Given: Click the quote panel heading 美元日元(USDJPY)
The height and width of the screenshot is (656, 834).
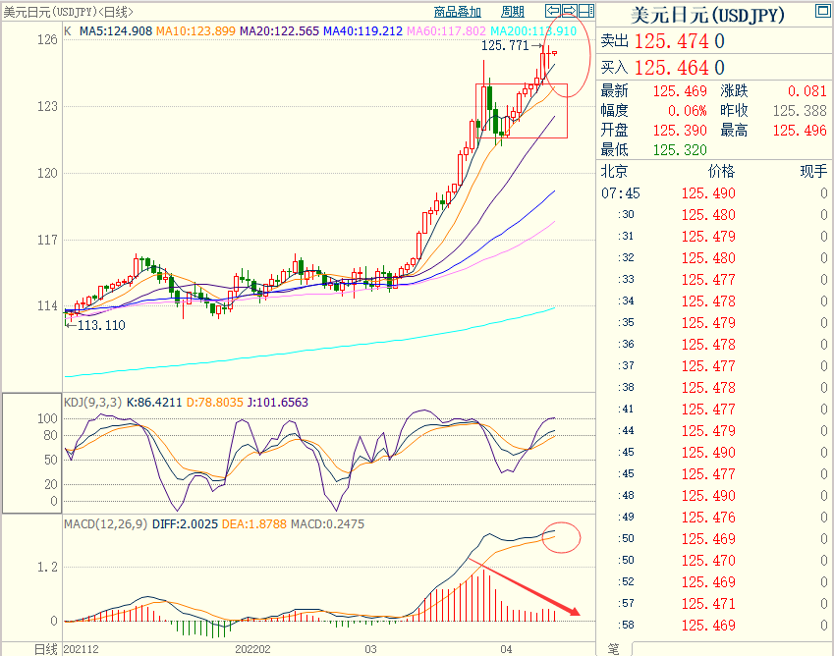Looking at the screenshot, I should point(707,15).
